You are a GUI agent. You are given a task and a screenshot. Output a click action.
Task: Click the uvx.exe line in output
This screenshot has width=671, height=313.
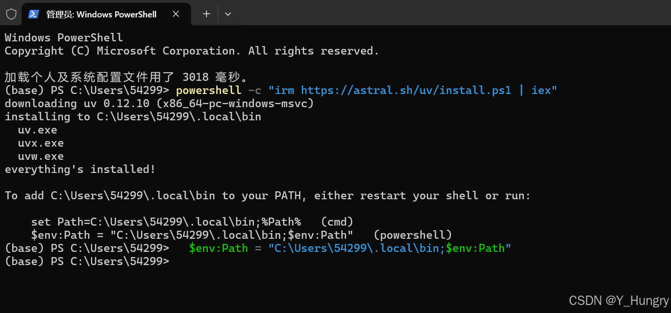pos(41,143)
